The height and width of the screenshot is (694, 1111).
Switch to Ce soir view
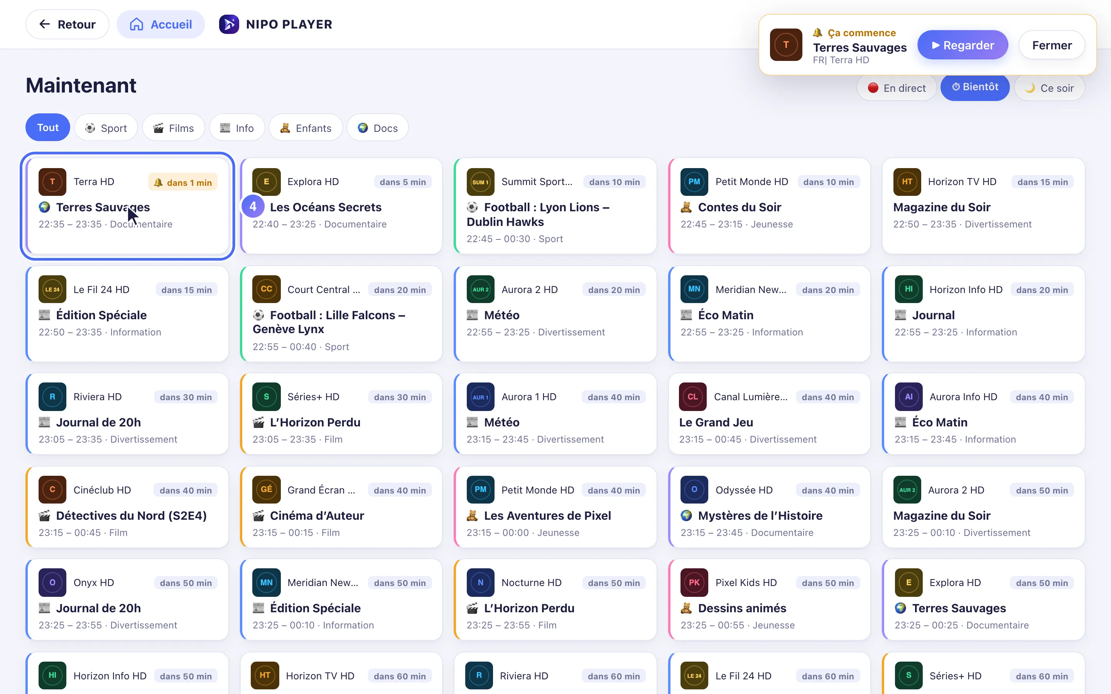1050,88
